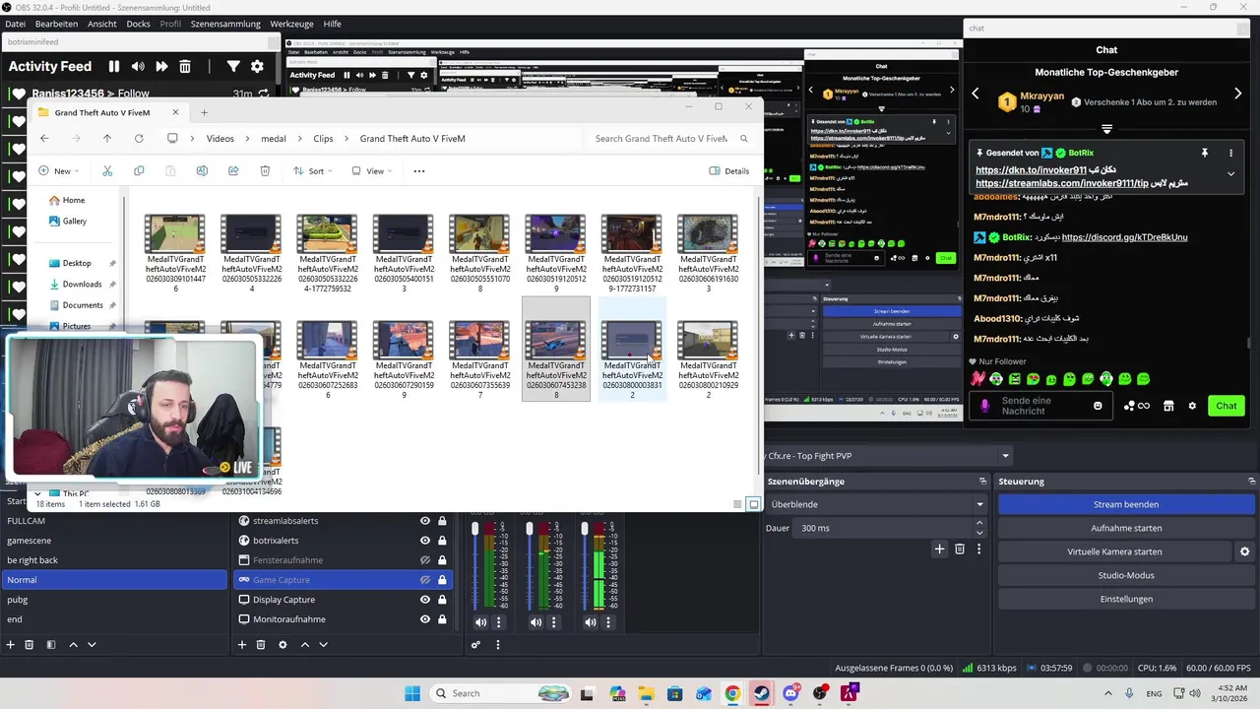This screenshot has height=709, width=1260.
Task: Hide the Monitoraufnahme source
Action: click(x=425, y=619)
